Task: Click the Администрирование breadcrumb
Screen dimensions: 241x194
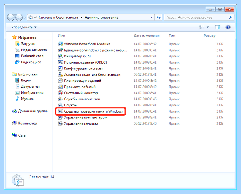Action: [x=101, y=17]
